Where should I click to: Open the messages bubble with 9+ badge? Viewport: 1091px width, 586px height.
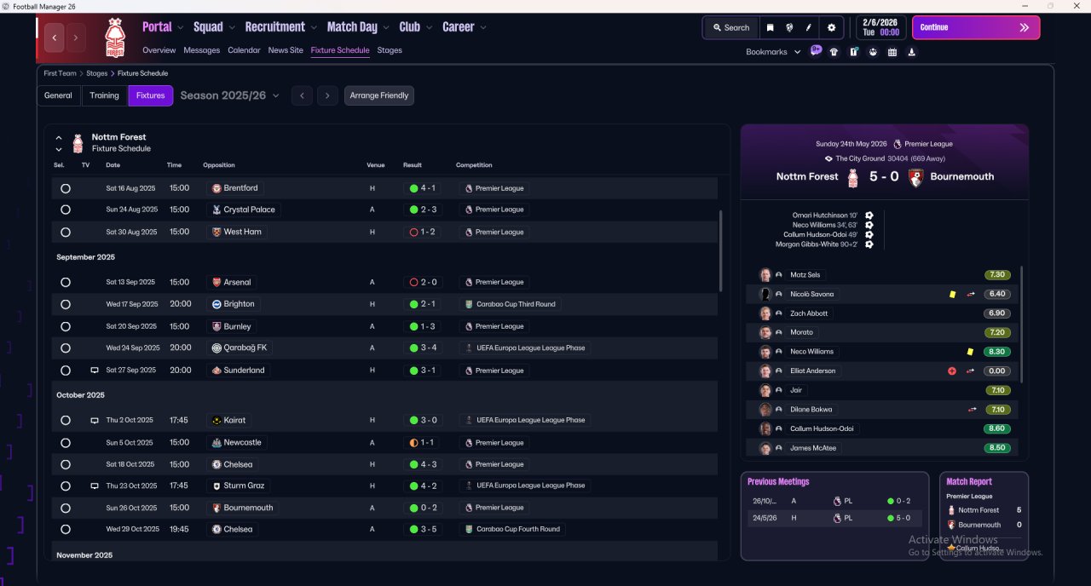coord(816,50)
